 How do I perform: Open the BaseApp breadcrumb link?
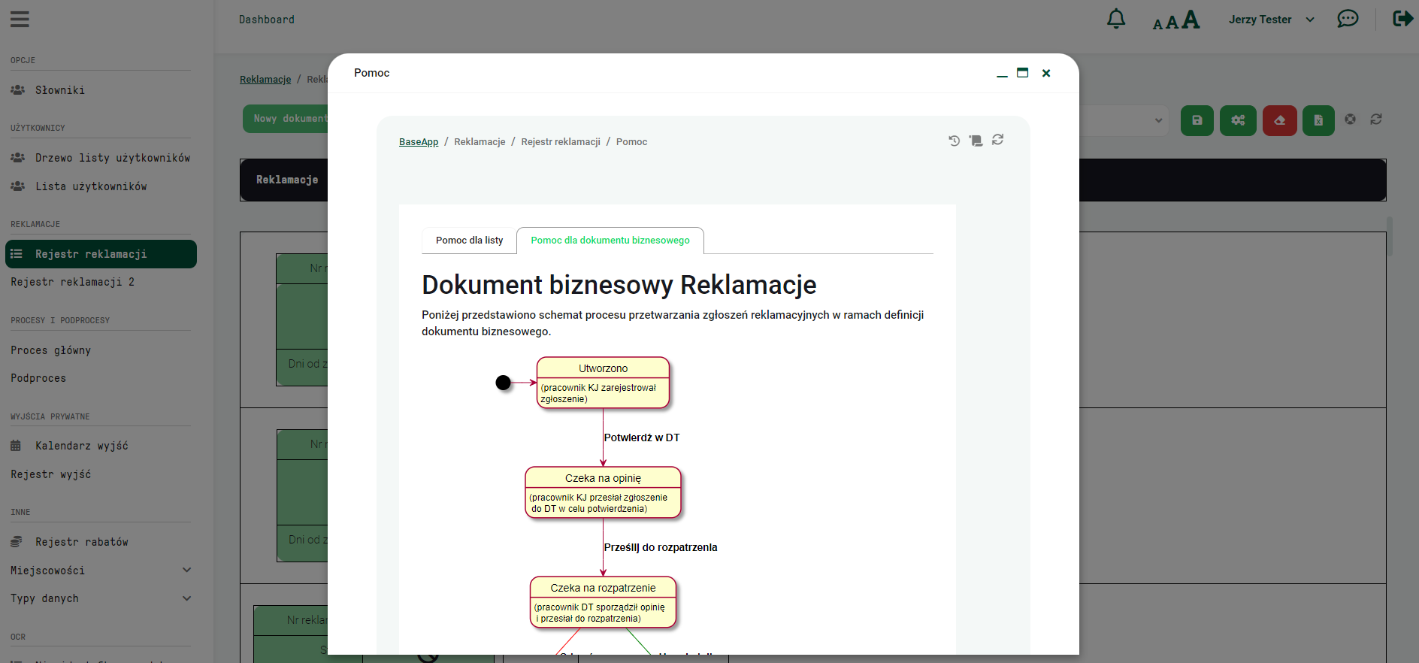[419, 142]
